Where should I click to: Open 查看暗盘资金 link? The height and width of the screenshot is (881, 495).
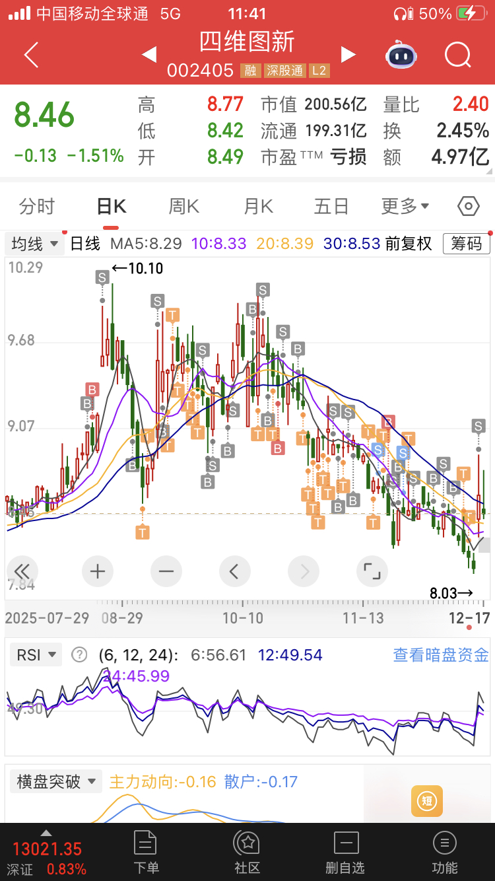click(441, 655)
